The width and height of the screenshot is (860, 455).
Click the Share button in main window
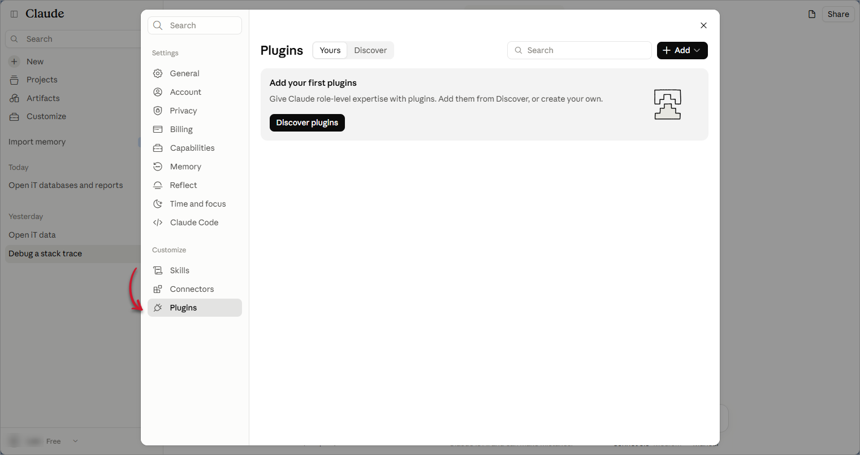coord(838,14)
